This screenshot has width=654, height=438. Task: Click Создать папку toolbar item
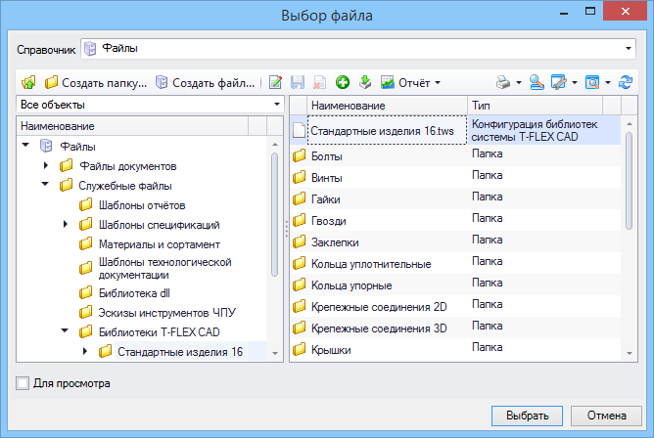[x=96, y=82]
